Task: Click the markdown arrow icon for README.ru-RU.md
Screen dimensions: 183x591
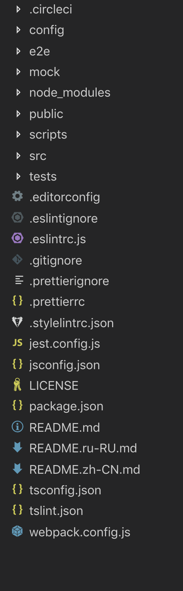Action: 17,448
